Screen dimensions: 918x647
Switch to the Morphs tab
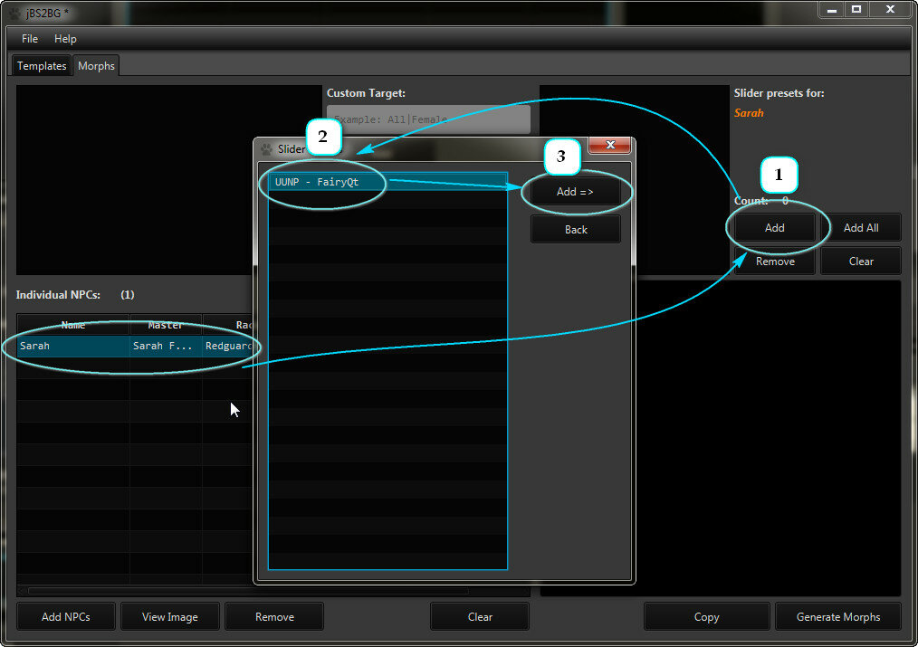[x=96, y=65]
